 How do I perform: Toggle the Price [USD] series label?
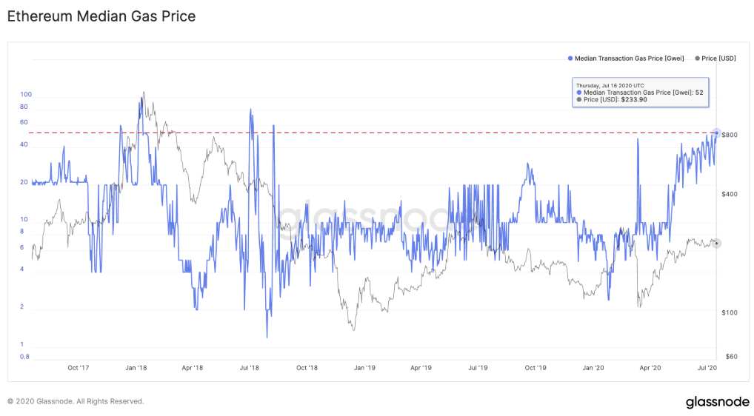tap(718, 58)
